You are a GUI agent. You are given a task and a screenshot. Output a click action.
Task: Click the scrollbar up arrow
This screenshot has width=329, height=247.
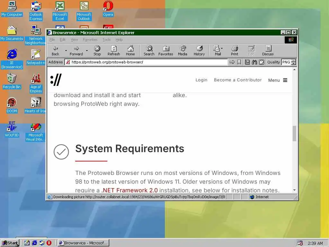[294, 69]
